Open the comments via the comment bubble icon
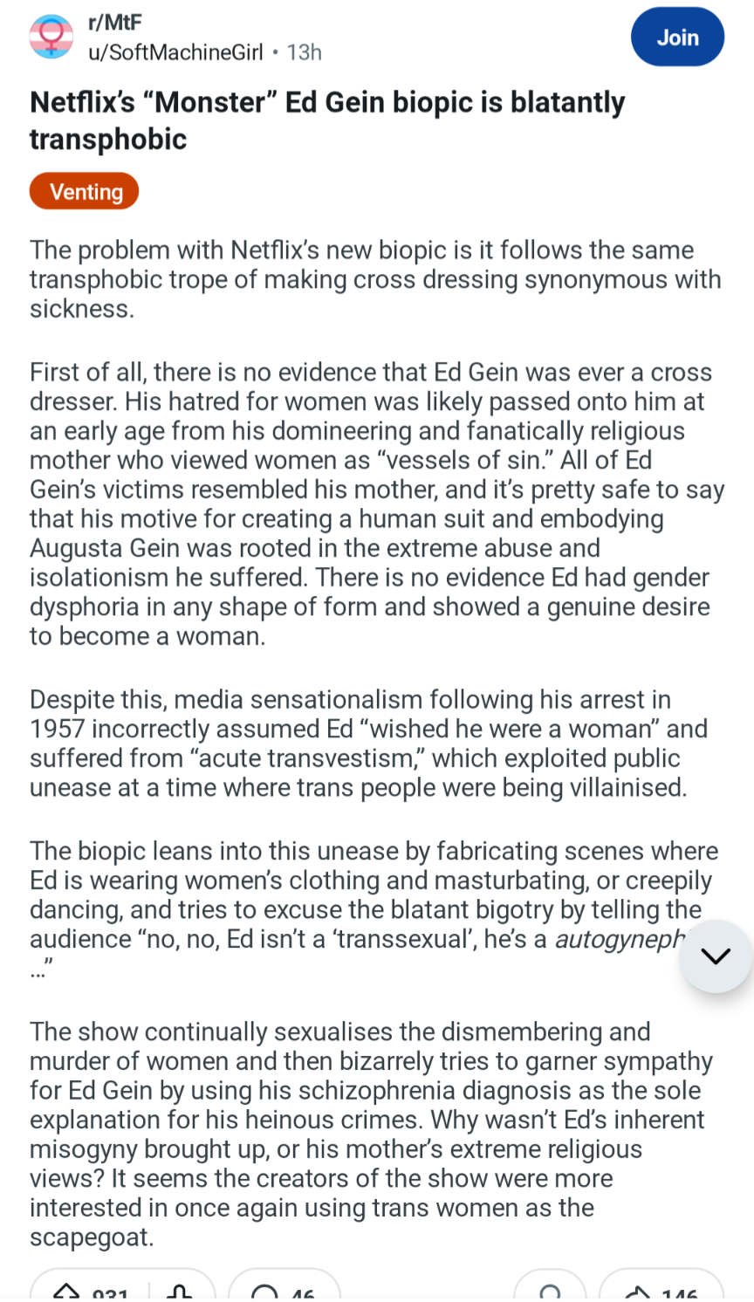This screenshot has height=1302, width=754. [x=265, y=1292]
